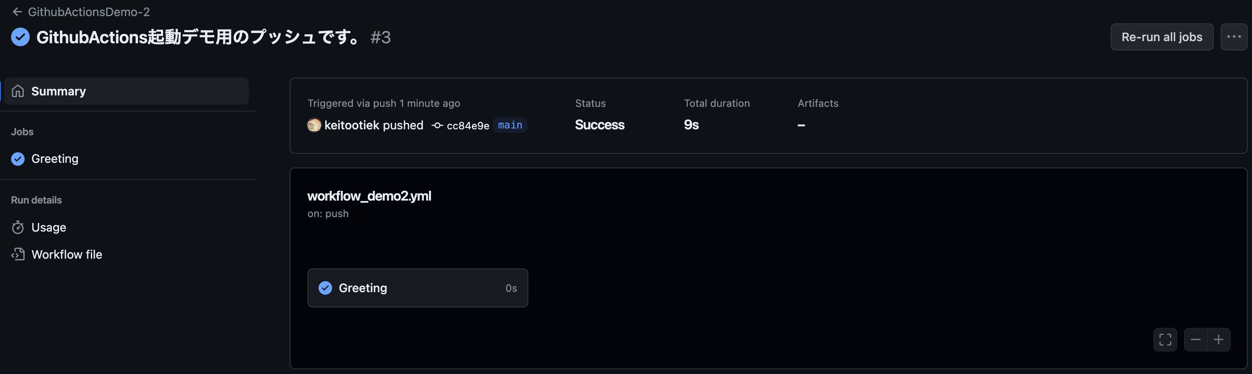Click keitootiek user avatar

pyautogui.click(x=314, y=125)
